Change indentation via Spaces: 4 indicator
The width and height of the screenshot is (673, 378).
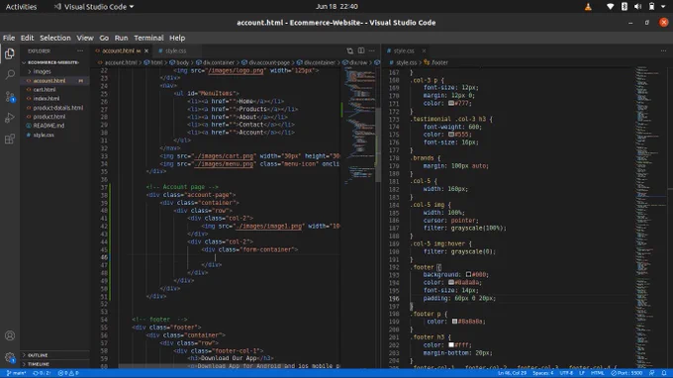(543, 373)
